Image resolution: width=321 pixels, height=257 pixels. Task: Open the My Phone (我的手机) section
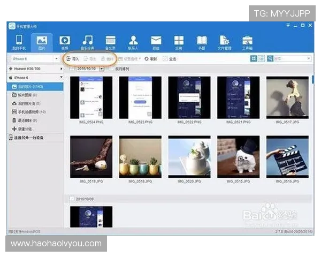click(19, 42)
